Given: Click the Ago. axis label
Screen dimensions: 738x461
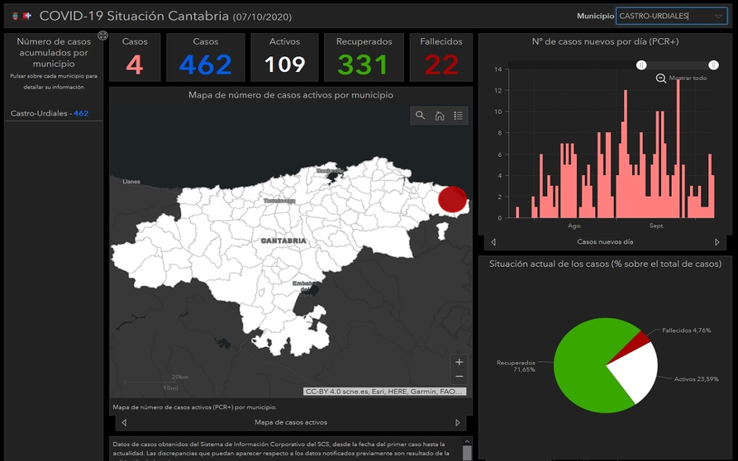Looking at the screenshot, I should [x=574, y=226].
